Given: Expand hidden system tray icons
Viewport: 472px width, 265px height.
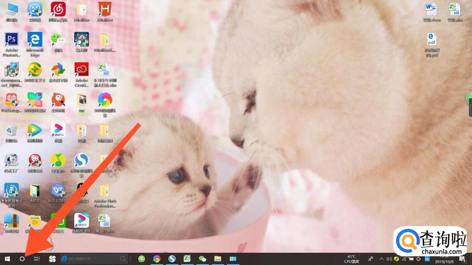Looking at the screenshot, I should (382, 259).
